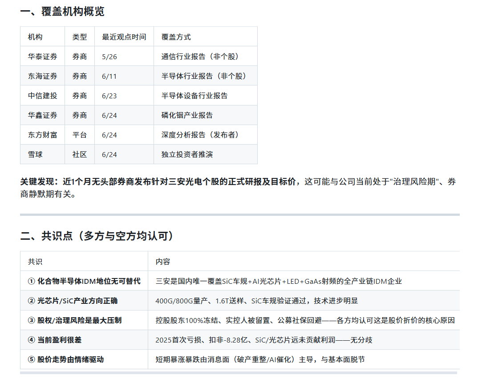This screenshot has width=482, height=379.
Task: Click consensus item ② 光芯片/SiC产业方向正确
Action: point(73,301)
